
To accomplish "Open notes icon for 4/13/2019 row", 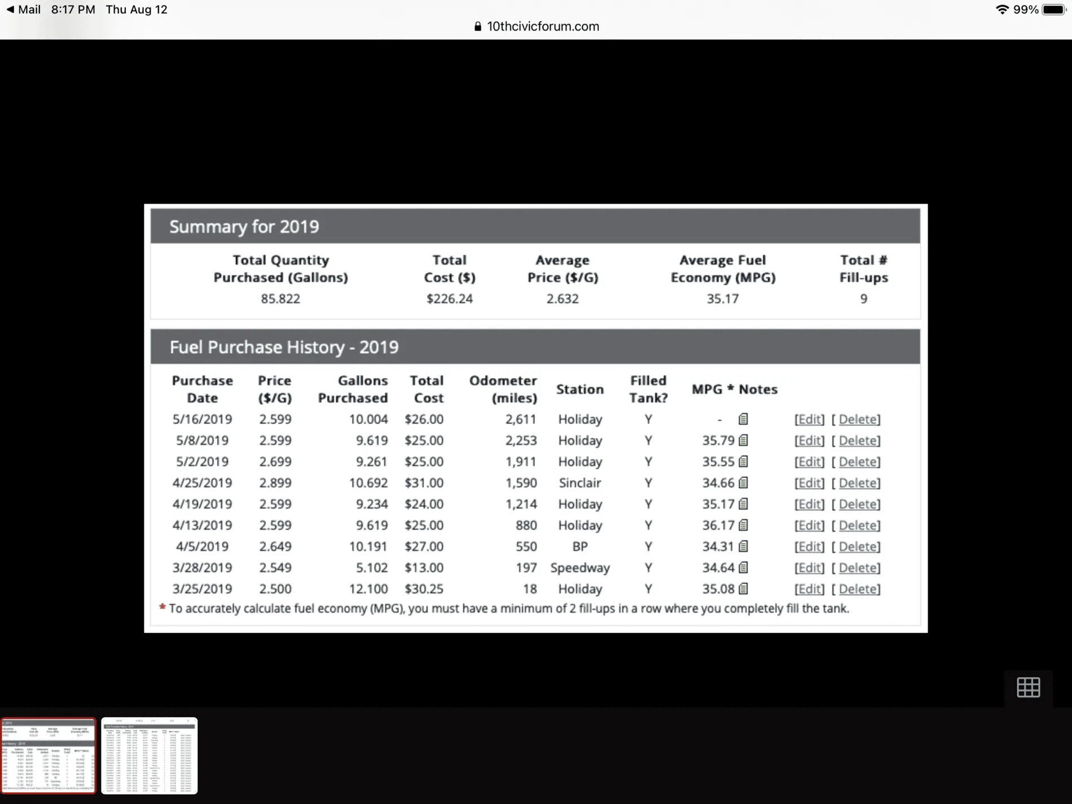I will click(743, 525).
